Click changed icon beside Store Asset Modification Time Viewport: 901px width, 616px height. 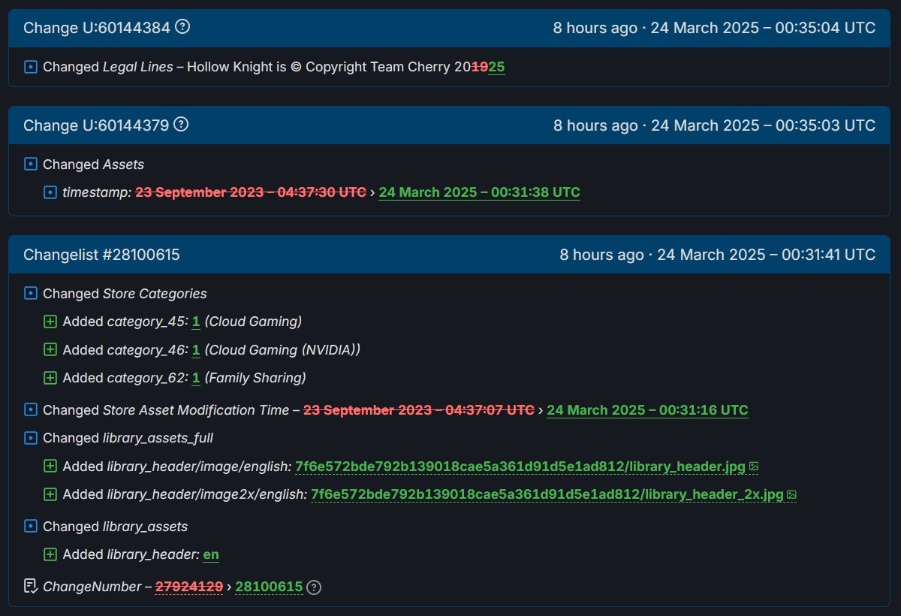(31, 410)
